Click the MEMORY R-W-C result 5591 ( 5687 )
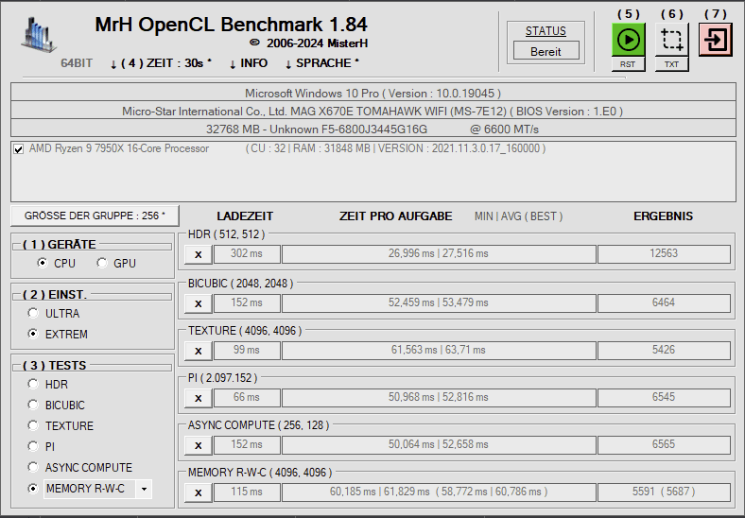The image size is (745, 518). click(x=664, y=492)
